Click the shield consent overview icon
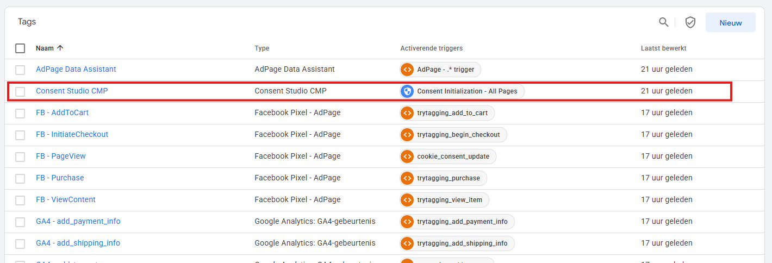Viewport: 772px width, 263px height. (x=690, y=22)
